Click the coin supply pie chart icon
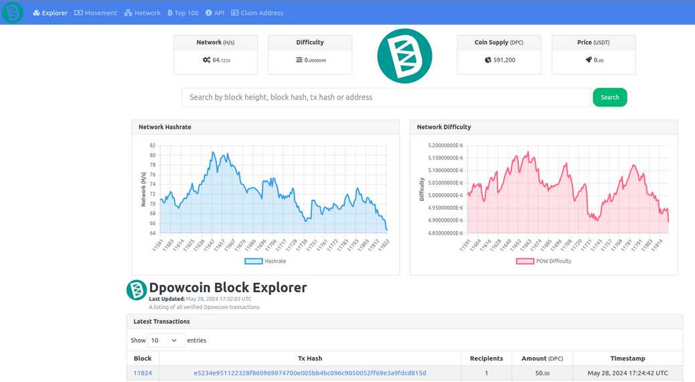This screenshot has width=695, height=382. 488,60
